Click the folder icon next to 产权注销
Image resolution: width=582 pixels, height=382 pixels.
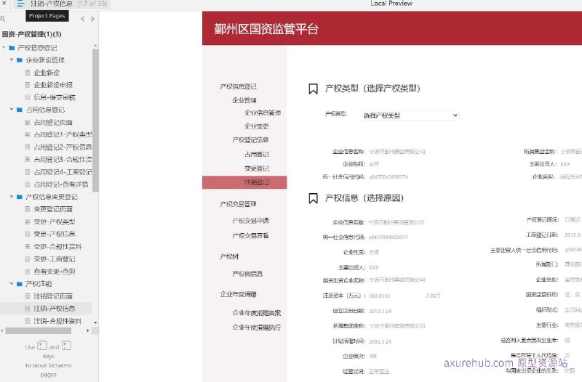[20, 284]
